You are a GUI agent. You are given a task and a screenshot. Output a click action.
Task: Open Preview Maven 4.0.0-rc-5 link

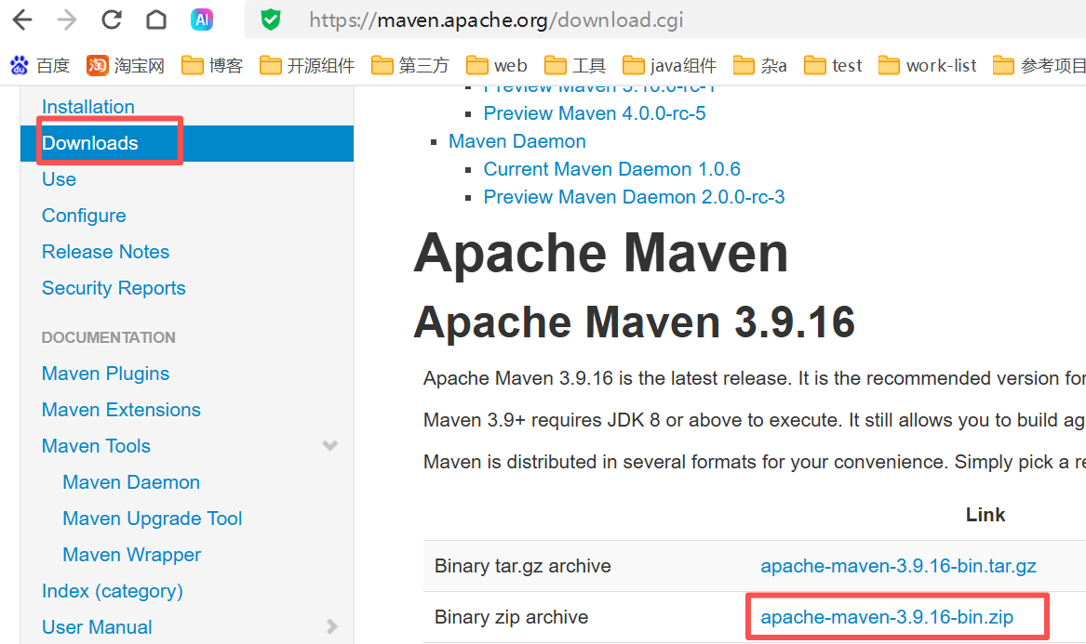coord(595,113)
